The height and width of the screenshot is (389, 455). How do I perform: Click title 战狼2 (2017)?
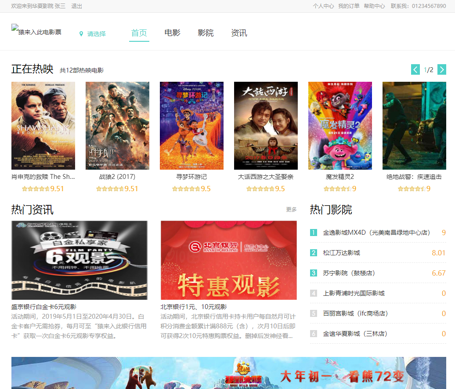tap(118, 177)
